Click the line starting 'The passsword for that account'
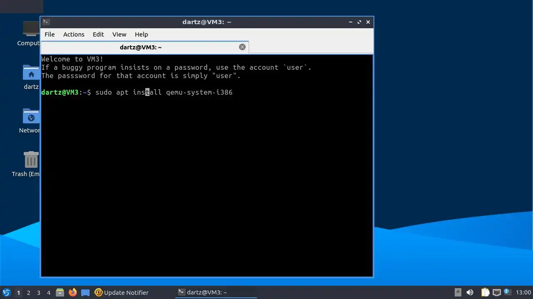 click(x=141, y=76)
